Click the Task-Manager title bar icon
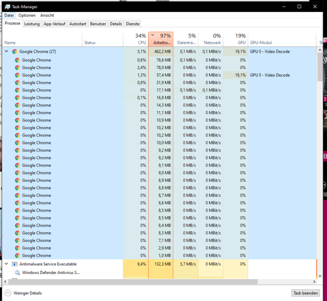 click(8, 7)
